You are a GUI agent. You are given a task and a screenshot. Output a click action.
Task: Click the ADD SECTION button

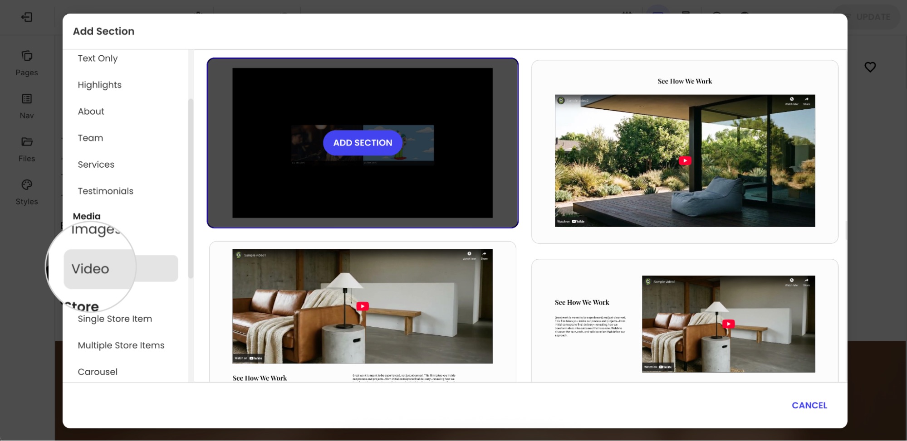[x=363, y=143]
